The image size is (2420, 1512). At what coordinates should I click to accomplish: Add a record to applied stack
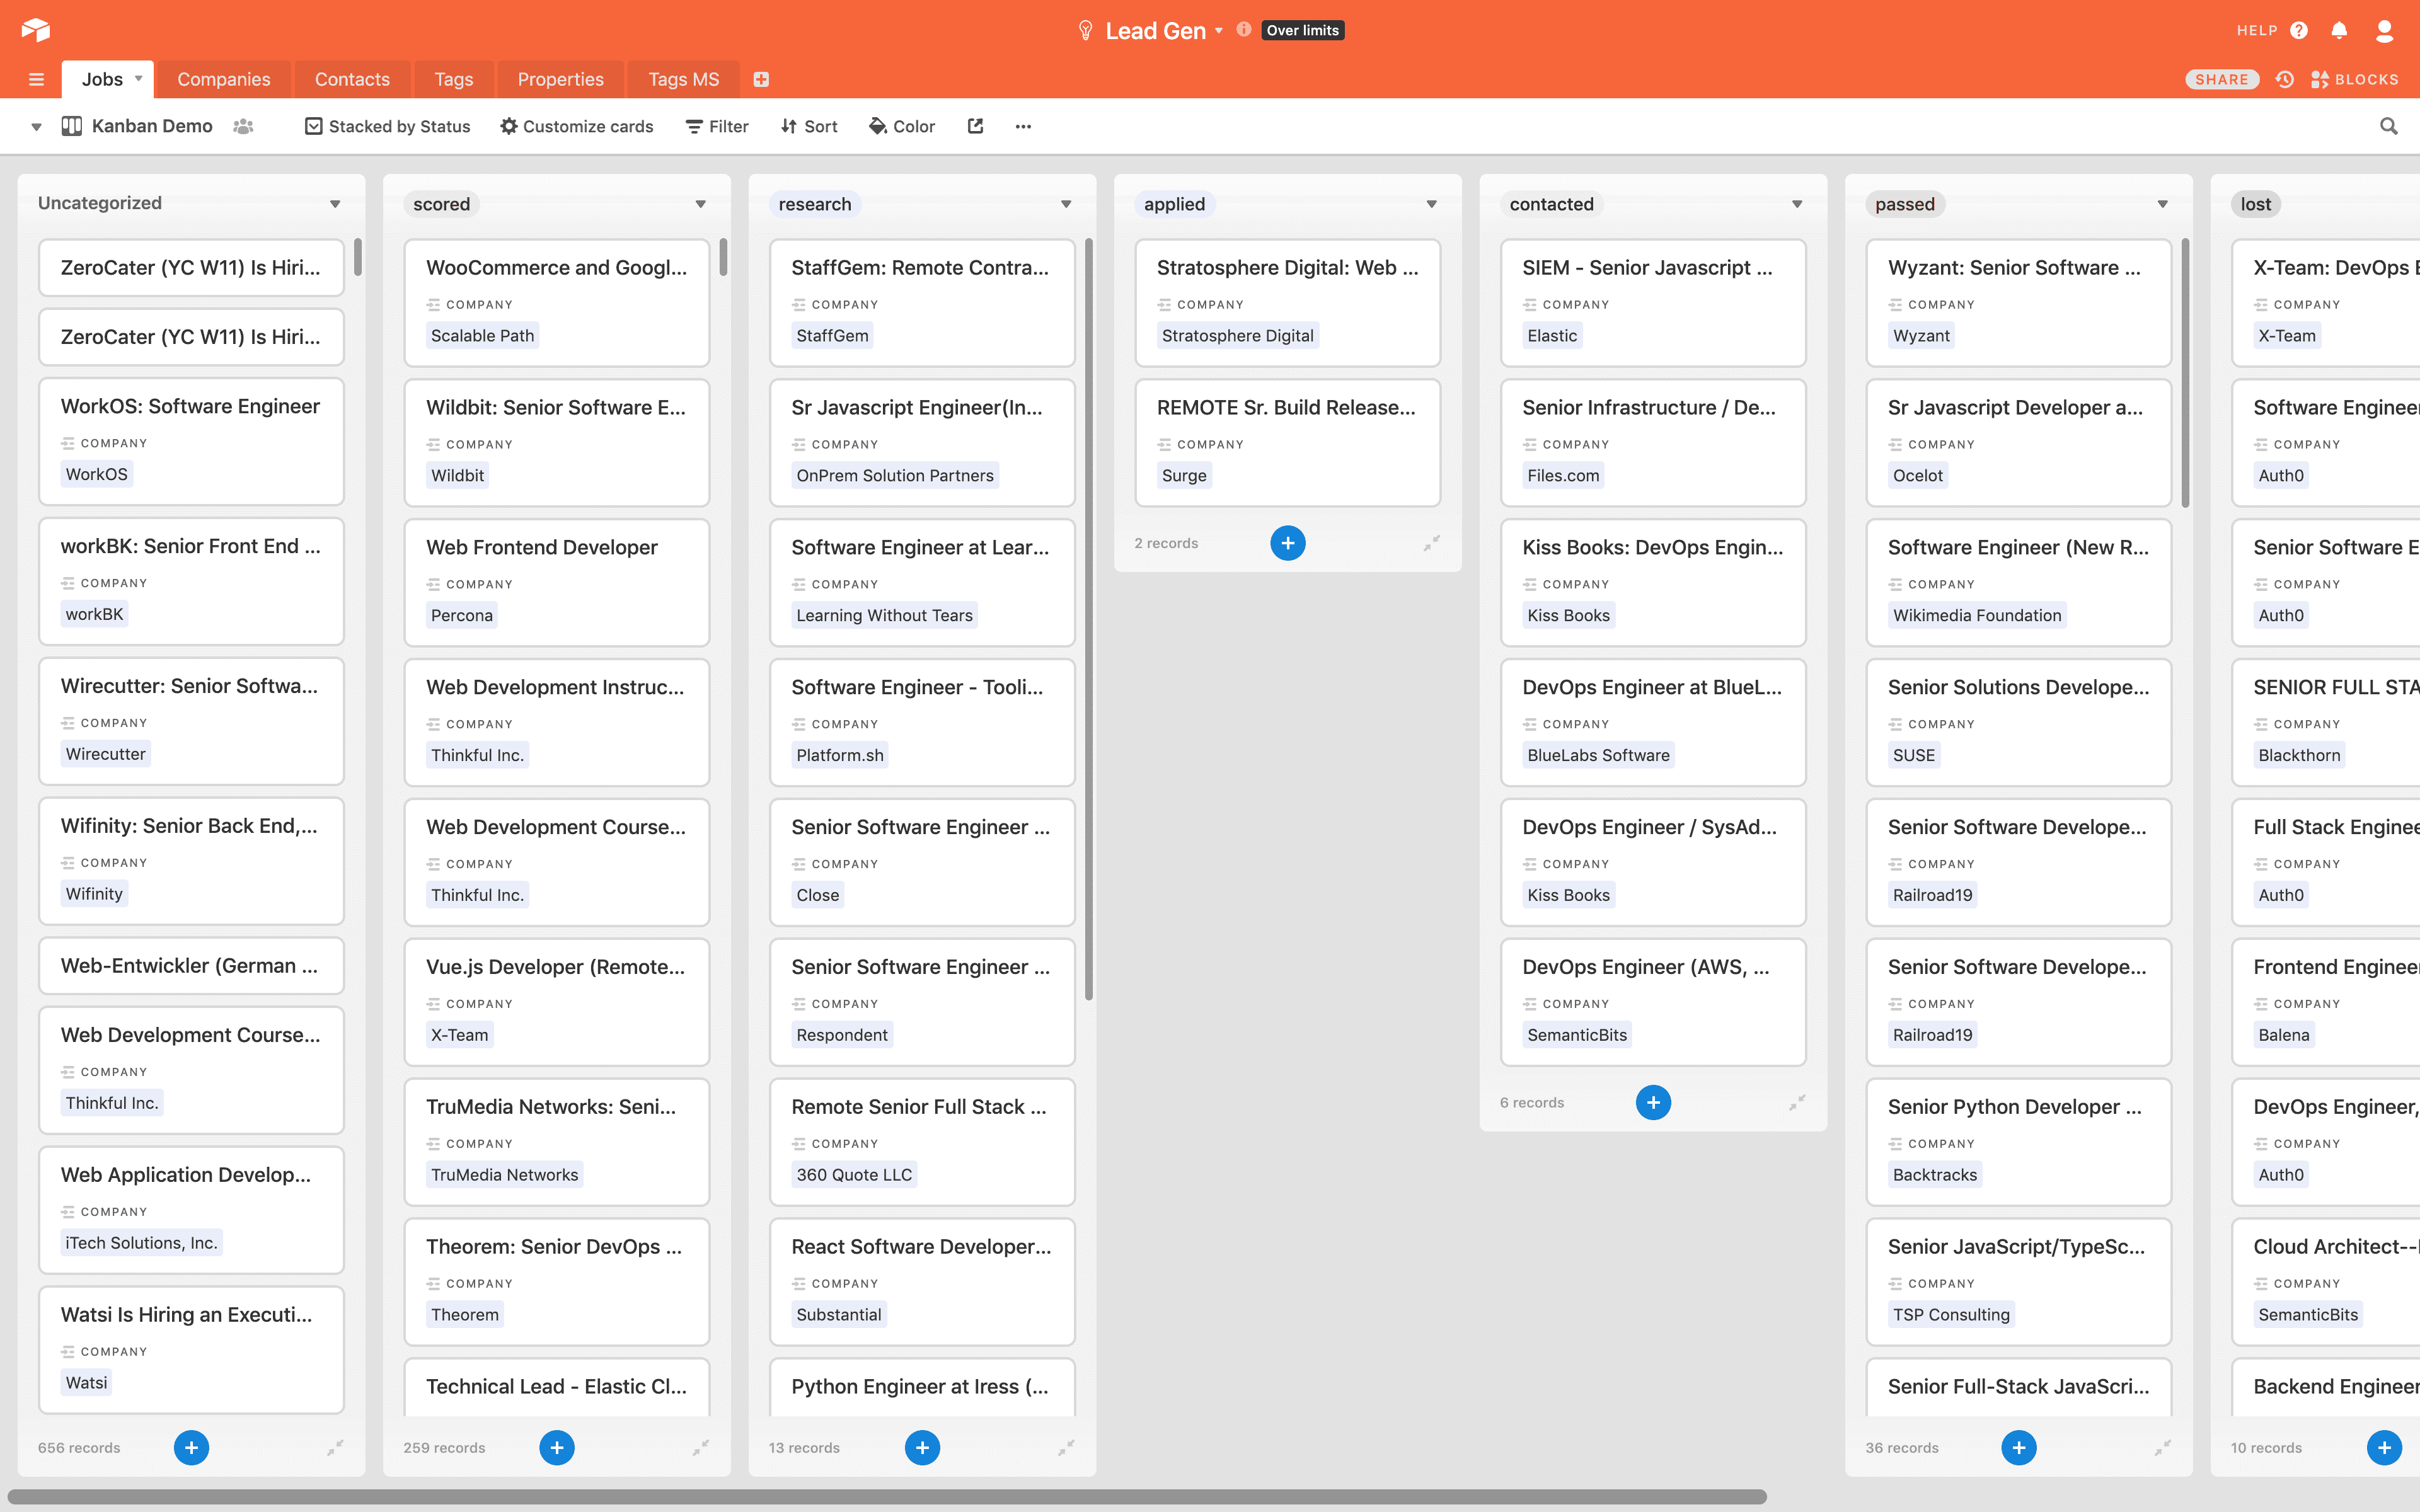(1288, 543)
